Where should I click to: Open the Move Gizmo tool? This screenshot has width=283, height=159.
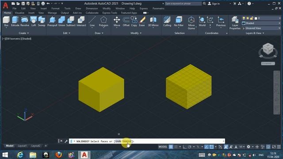tap(191, 23)
